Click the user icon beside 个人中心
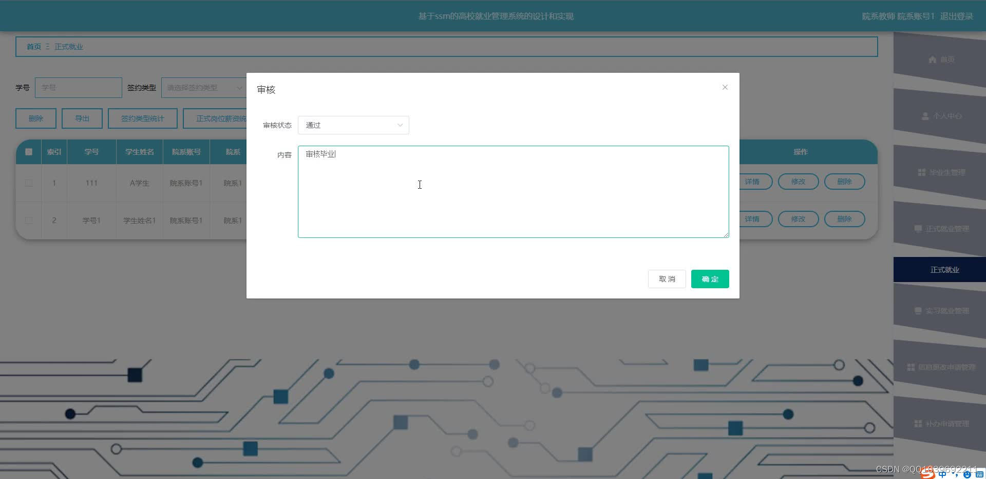 coord(925,116)
